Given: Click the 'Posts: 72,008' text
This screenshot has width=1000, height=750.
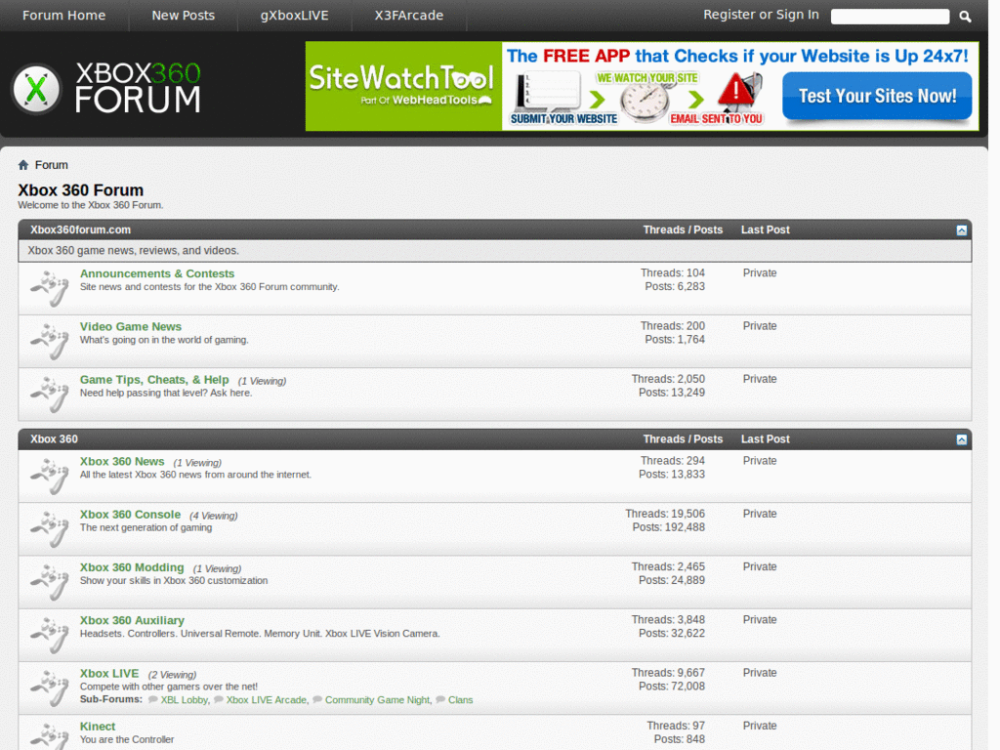Looking at the screenshot, I should click(672, 687).
